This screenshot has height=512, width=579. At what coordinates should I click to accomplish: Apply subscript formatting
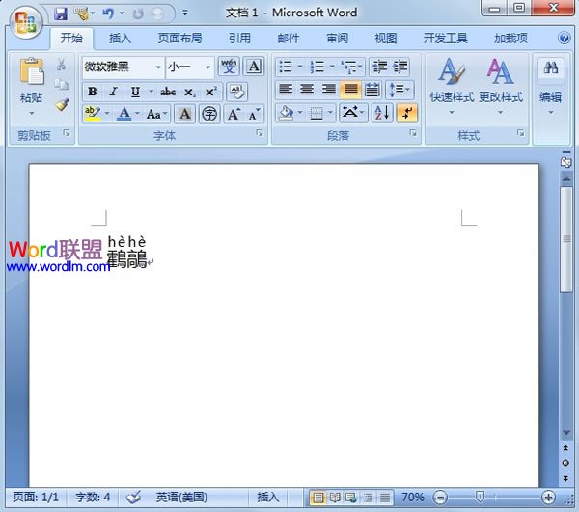190,92
